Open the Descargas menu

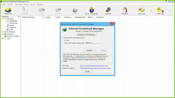point(19,4)
